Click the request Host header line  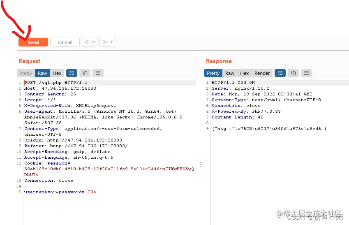tap(60, 88)
